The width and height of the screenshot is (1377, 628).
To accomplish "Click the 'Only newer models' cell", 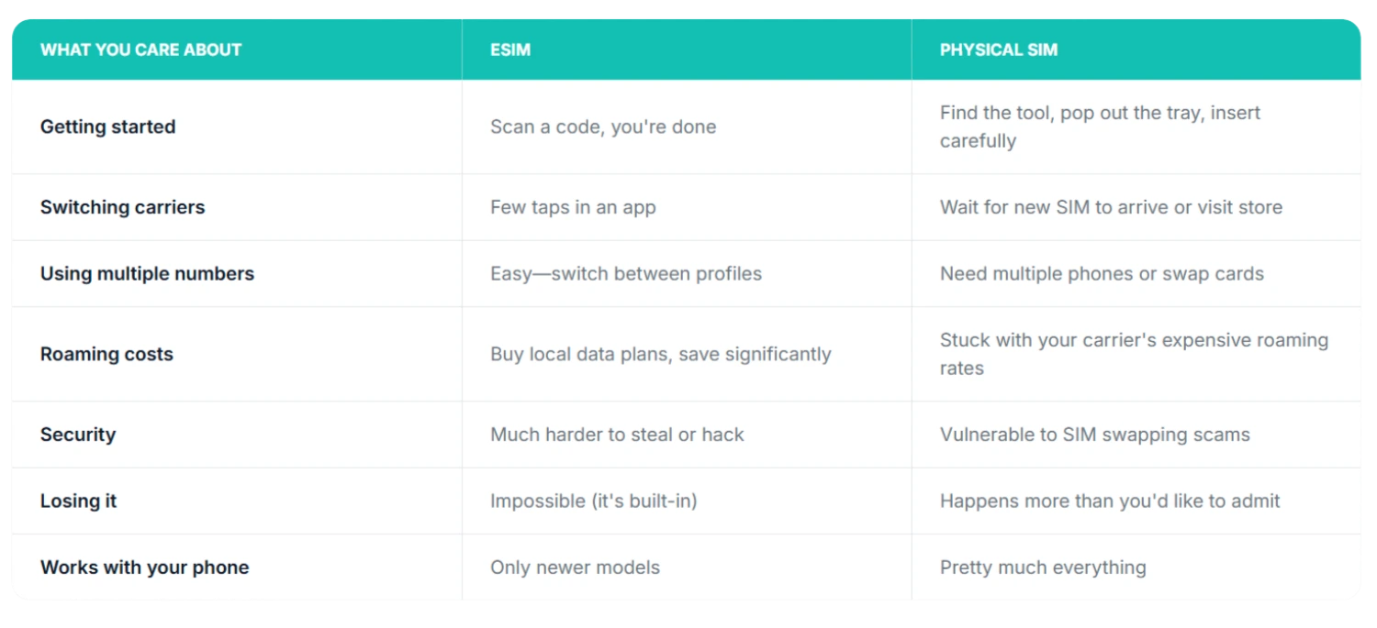I will point(575,567).
